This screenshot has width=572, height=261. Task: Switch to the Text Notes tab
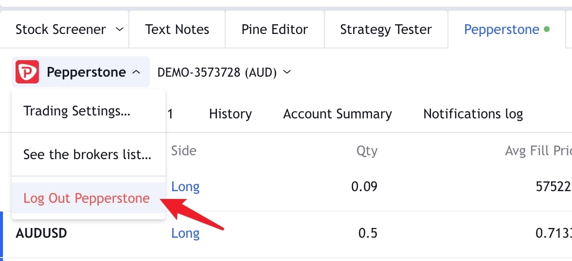tap(177, 30)
